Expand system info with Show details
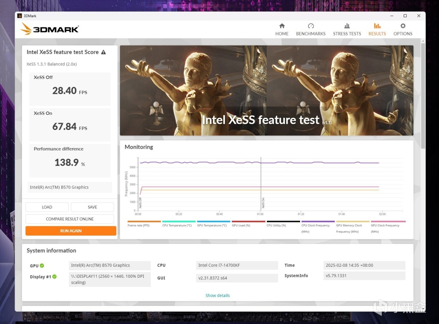This screenshot has height=324, width=439. pyautogui.click(x=218, y=296)
